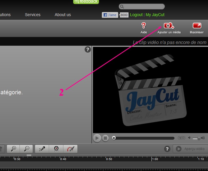Open the Services menu item
The image size is (208, 171).
[33, 15]
